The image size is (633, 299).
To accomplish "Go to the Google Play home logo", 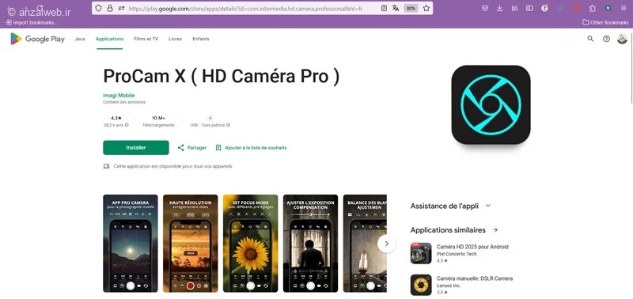I will pyautogui.click(x=37, y=39).
